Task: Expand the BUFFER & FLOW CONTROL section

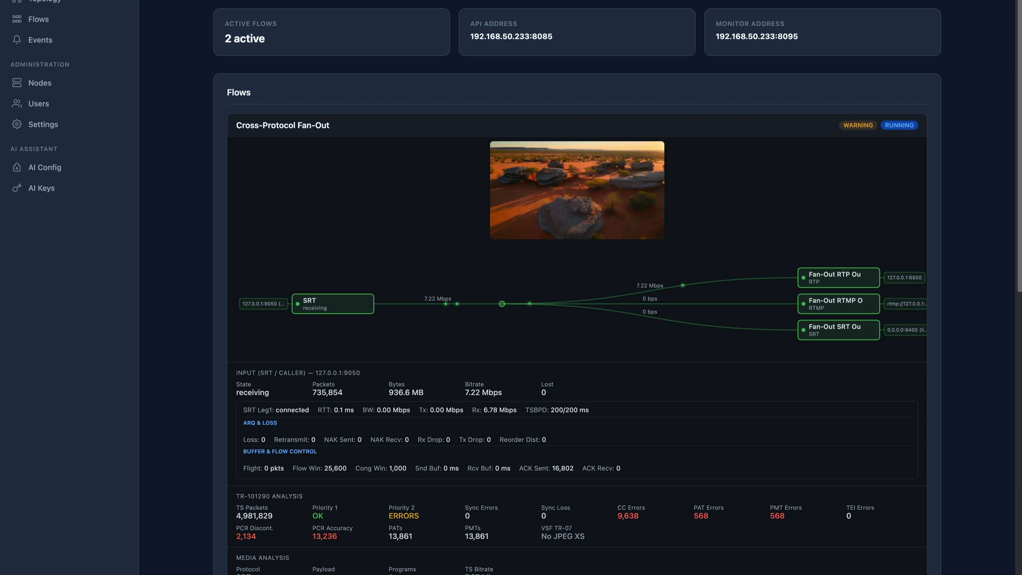Action: [x=280, y=452]
